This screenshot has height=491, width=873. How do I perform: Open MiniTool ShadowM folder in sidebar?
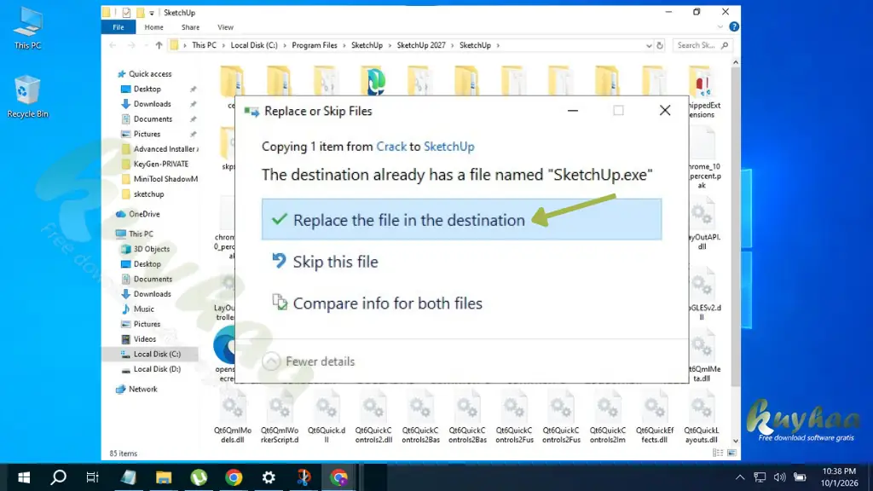coord(160,179)
